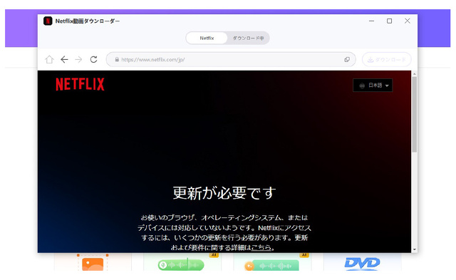Click the DVD logo in background window
Screen dimensions: 456x280
(362, 263)
